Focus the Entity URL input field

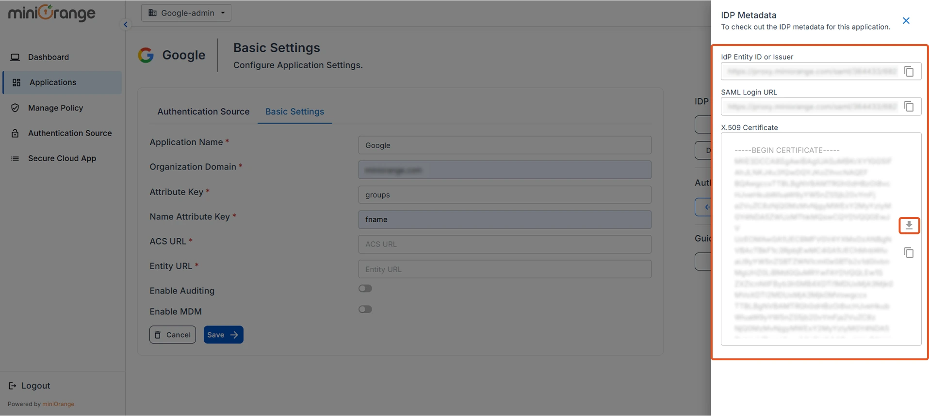505,269
